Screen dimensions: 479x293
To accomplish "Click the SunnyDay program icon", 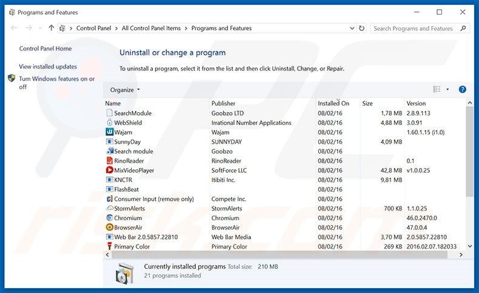I will (109, 141).
